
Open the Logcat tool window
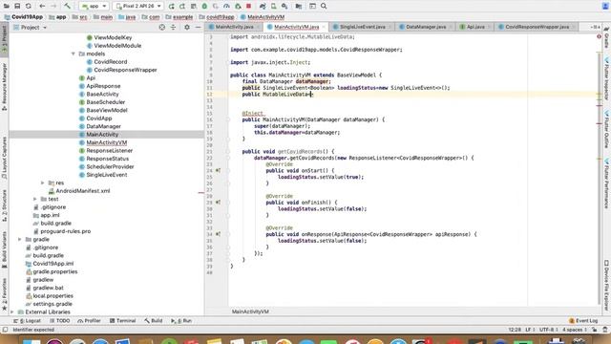(28, 321)
